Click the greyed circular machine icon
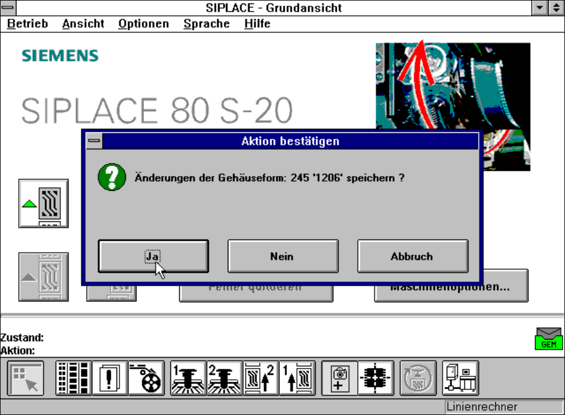The height and width of the screenshot is (415, 565). pyautogui.click(x=418, y=378)
